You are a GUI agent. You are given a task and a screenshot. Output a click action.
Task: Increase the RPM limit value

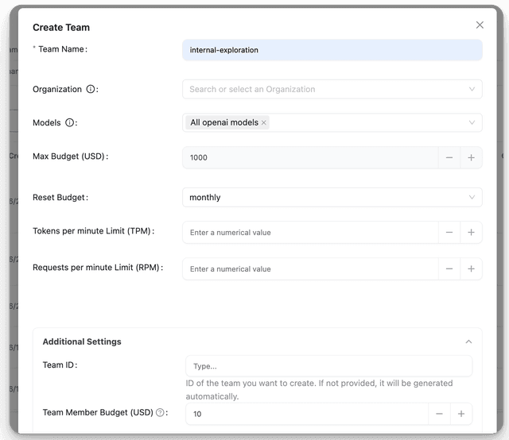point(471,268)
